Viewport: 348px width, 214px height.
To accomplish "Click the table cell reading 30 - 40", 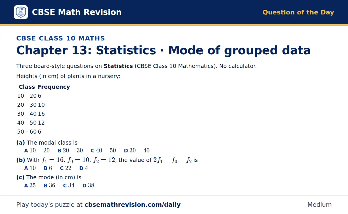I will (27, 114).
